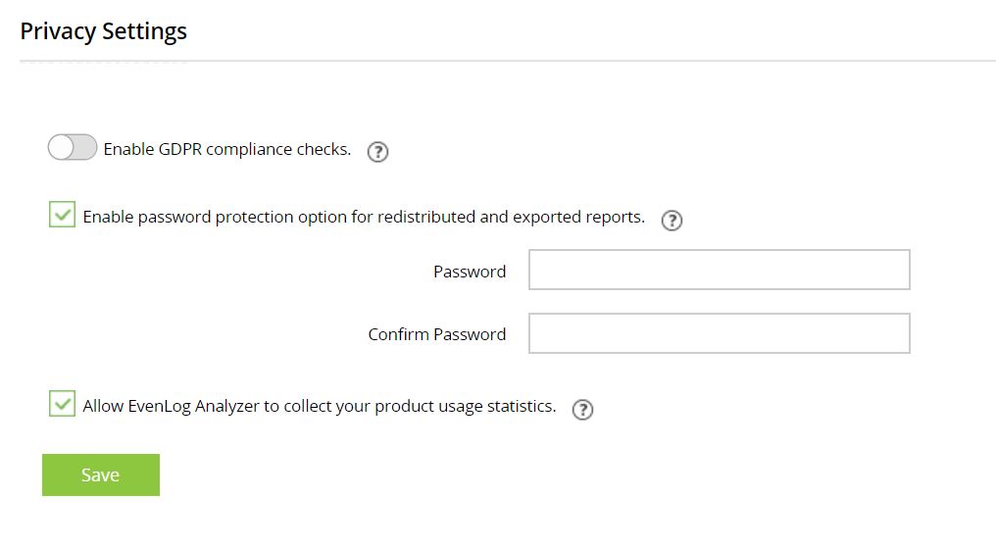The image size is (996, 548).
Task: Click the "Password" field label
Action: pos(470,272)
